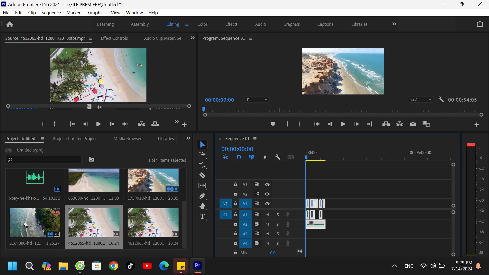Screen dimensions: 489x275
Task: Select the Selection tool arrow
Action: (202, 144)
